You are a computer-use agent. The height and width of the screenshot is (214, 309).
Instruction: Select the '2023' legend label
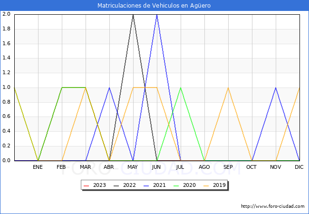pos(99,185)
